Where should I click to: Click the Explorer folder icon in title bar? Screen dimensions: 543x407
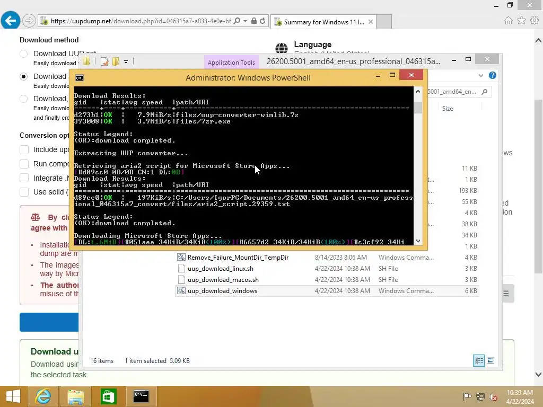[86, 61]
